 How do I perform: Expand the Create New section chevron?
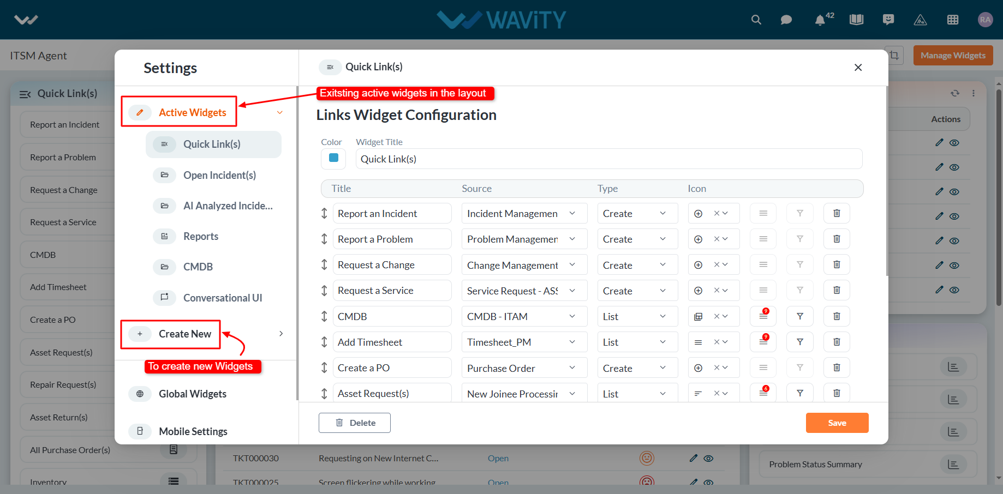click(281, 334)
